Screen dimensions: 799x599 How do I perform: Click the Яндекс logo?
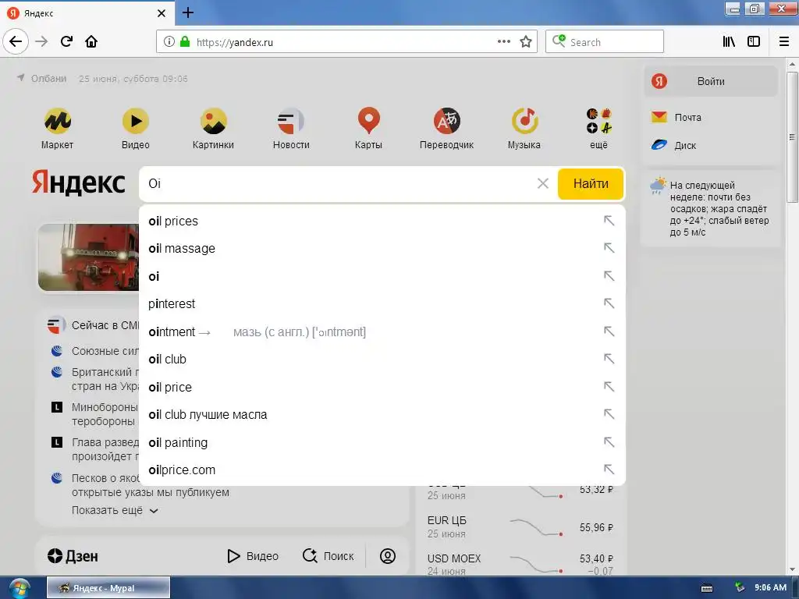click(79, 183)
